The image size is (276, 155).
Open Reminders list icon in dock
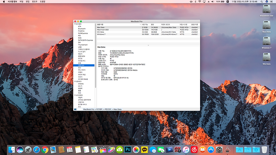pyautogui.click(x=86, y=150)
